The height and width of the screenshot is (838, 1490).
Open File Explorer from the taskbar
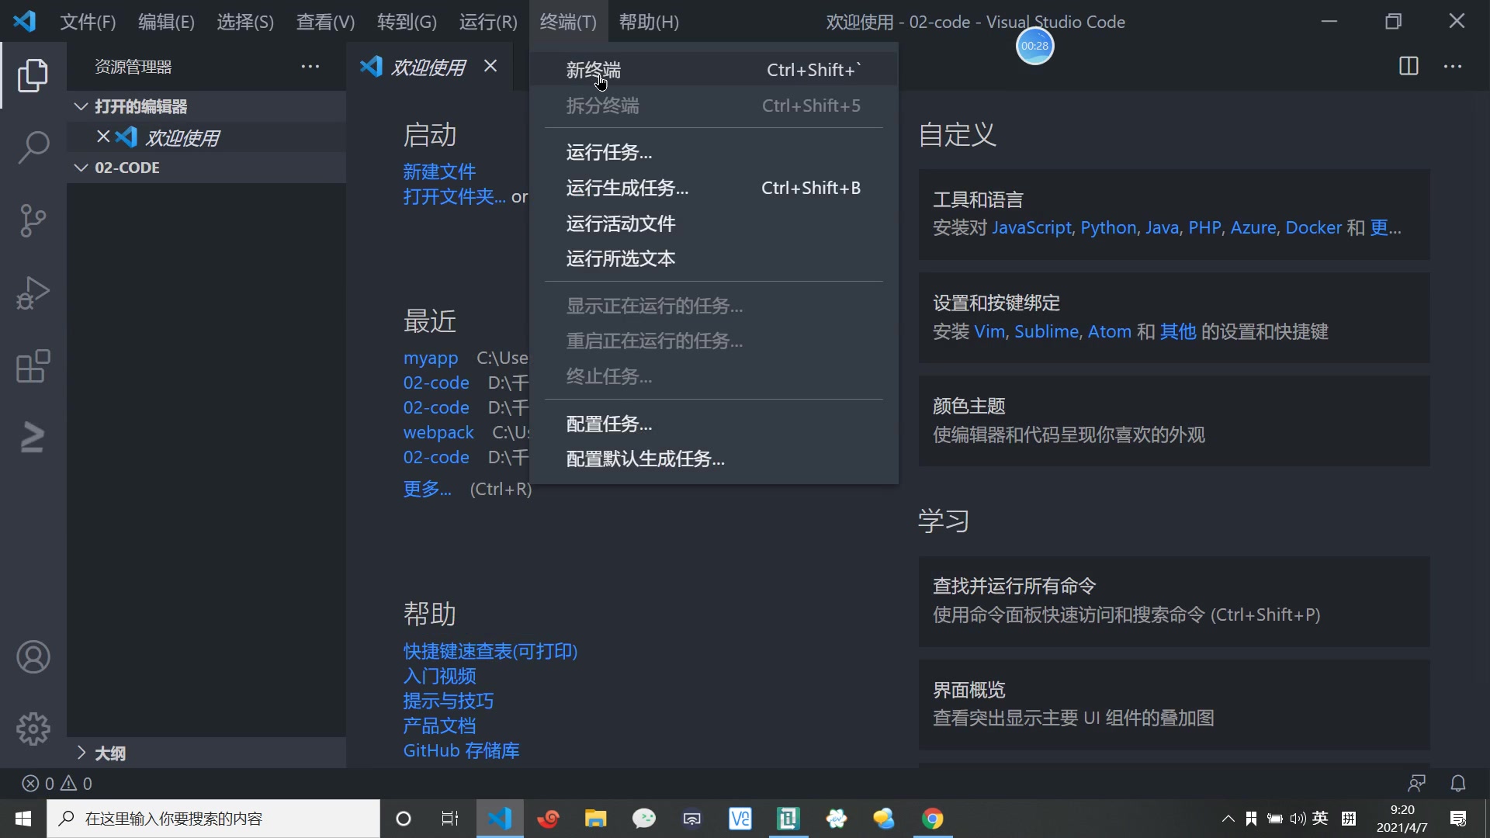pos(595,819)
